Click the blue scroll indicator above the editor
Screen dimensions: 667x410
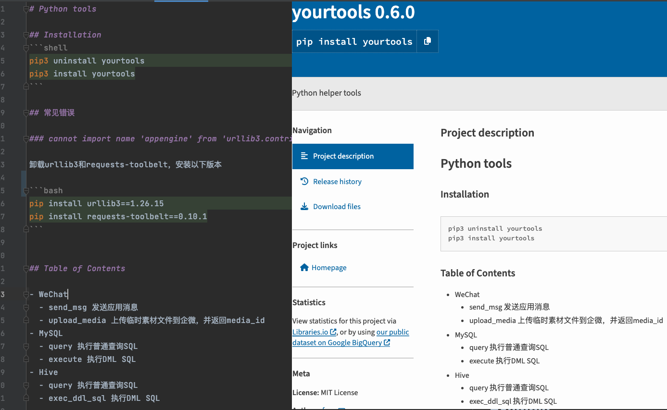[181, 1]
